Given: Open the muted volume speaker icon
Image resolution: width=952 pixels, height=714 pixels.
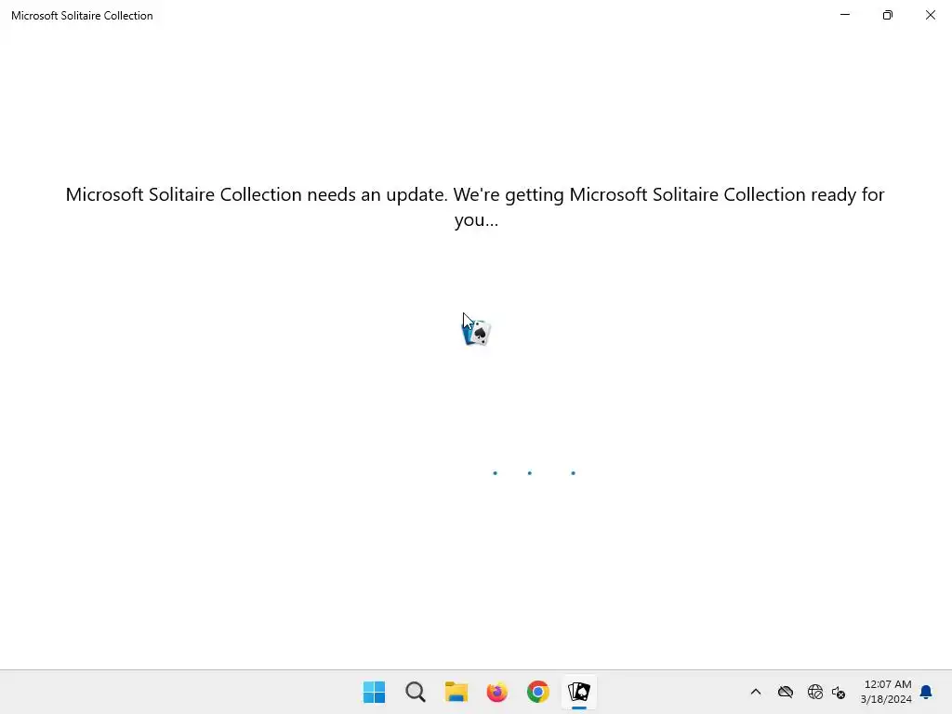Looking at the screenshot, I should tap(839, 692).
